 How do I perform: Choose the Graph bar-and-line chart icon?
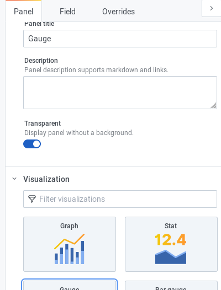(x=70, y=249)
